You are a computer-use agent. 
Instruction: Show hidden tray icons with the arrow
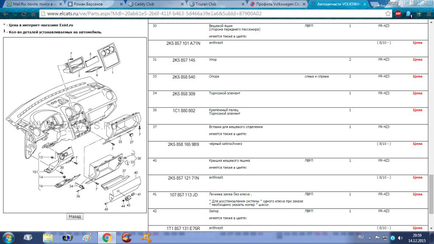point(370,238)
